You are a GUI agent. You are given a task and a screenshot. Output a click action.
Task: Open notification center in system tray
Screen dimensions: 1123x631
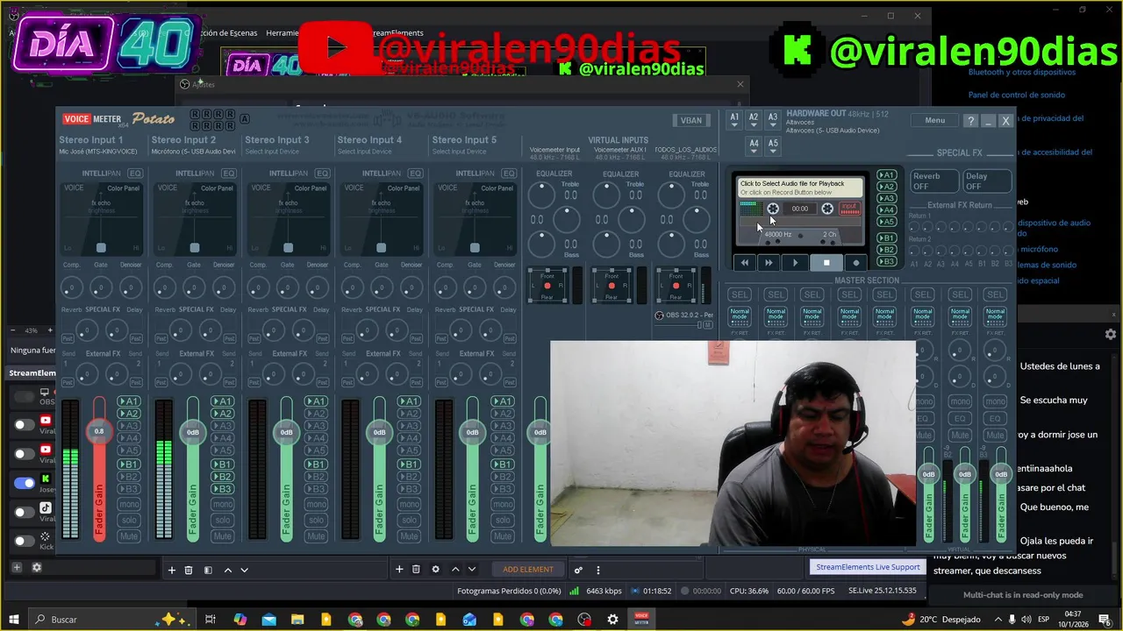coord(1105,620)
